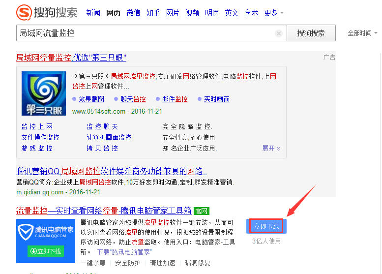Screen dimensions: 382x274
Task: Click the 计算机画面监控 link
Action: pos(109,137)
